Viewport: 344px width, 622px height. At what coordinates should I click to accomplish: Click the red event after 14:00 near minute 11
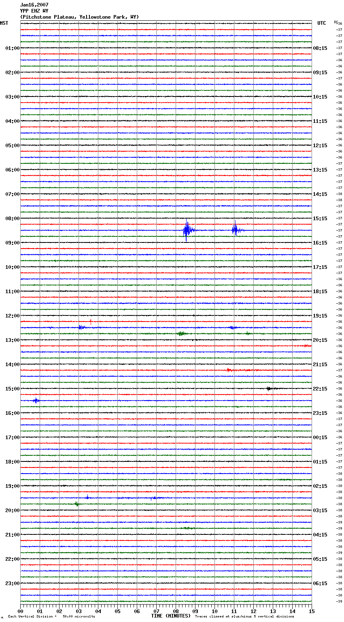click(x=229, y=370)
